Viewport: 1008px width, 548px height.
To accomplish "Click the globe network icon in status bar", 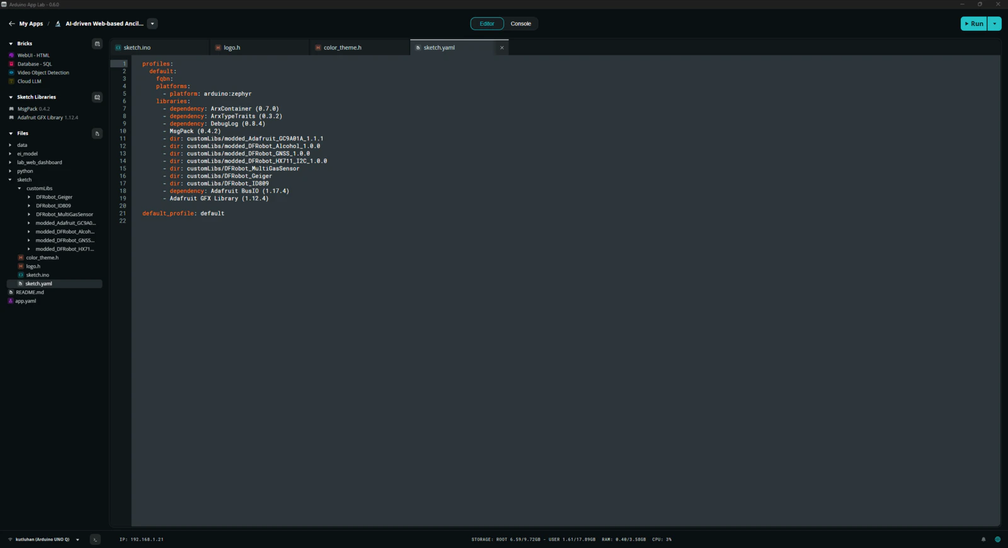I will 997,539.
